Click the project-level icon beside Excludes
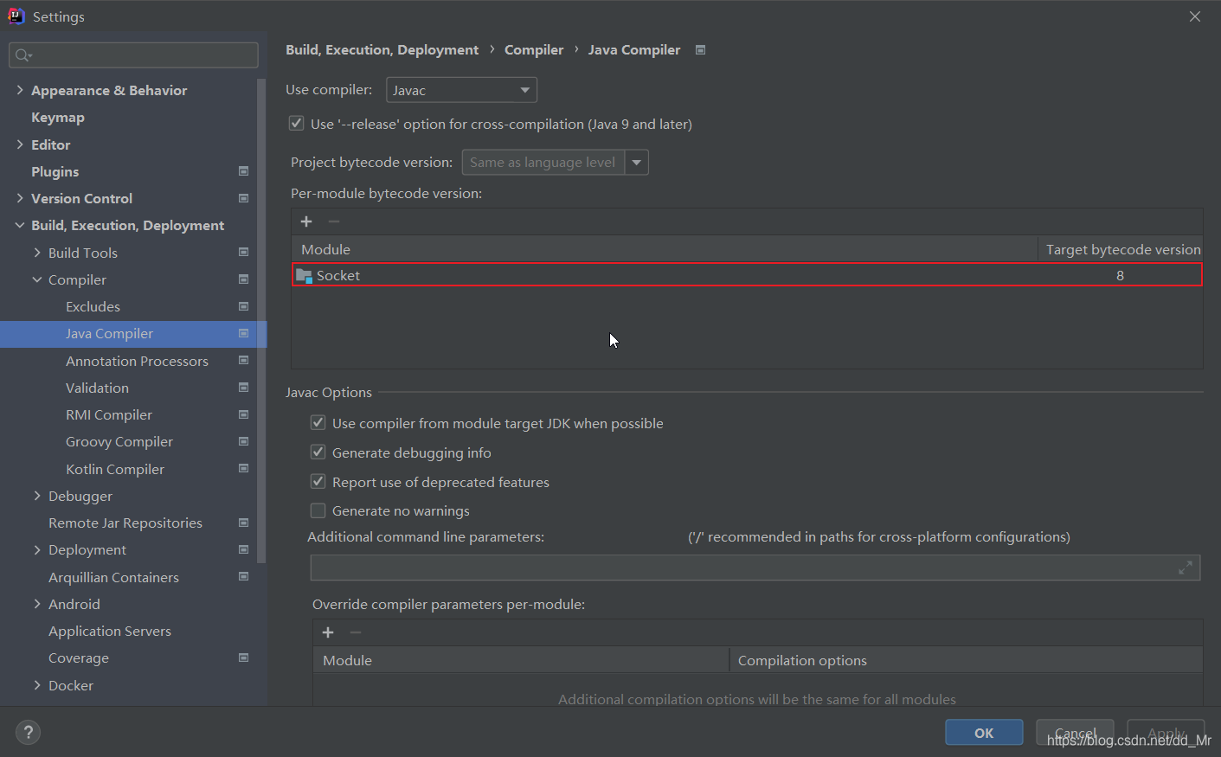 (x=244, y=306)
